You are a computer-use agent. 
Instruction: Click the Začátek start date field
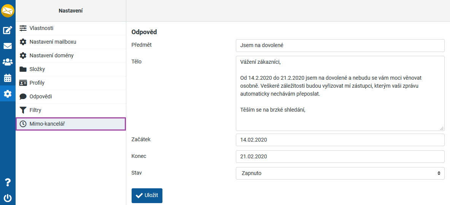coord(340,140)
